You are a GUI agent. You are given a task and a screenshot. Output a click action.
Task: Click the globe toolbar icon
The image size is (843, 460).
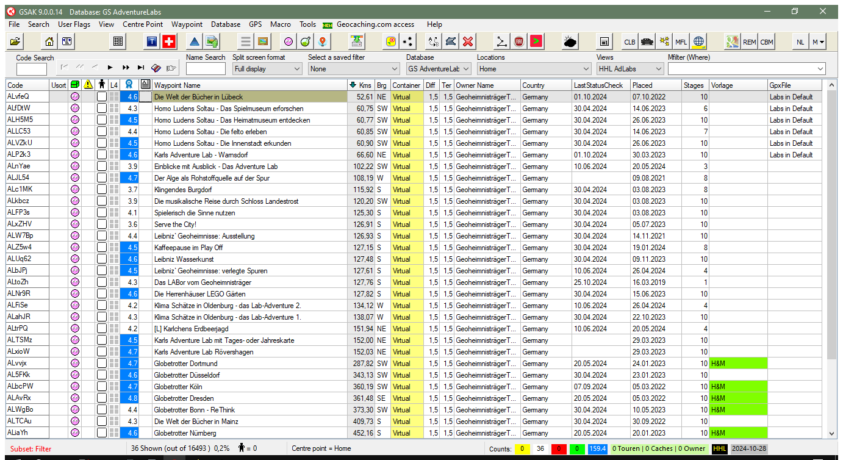(x=698, y=41)
